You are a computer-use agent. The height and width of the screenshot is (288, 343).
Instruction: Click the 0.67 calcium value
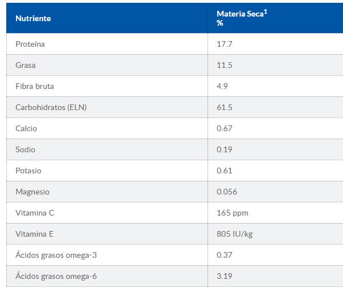click(x=225, y=128)
